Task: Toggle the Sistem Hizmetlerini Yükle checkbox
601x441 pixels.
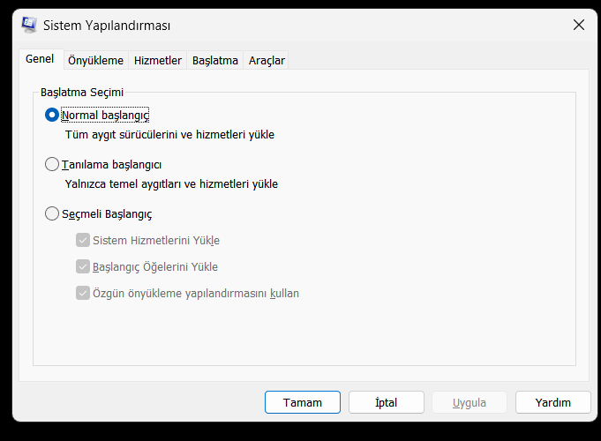Action: point(83,240)
